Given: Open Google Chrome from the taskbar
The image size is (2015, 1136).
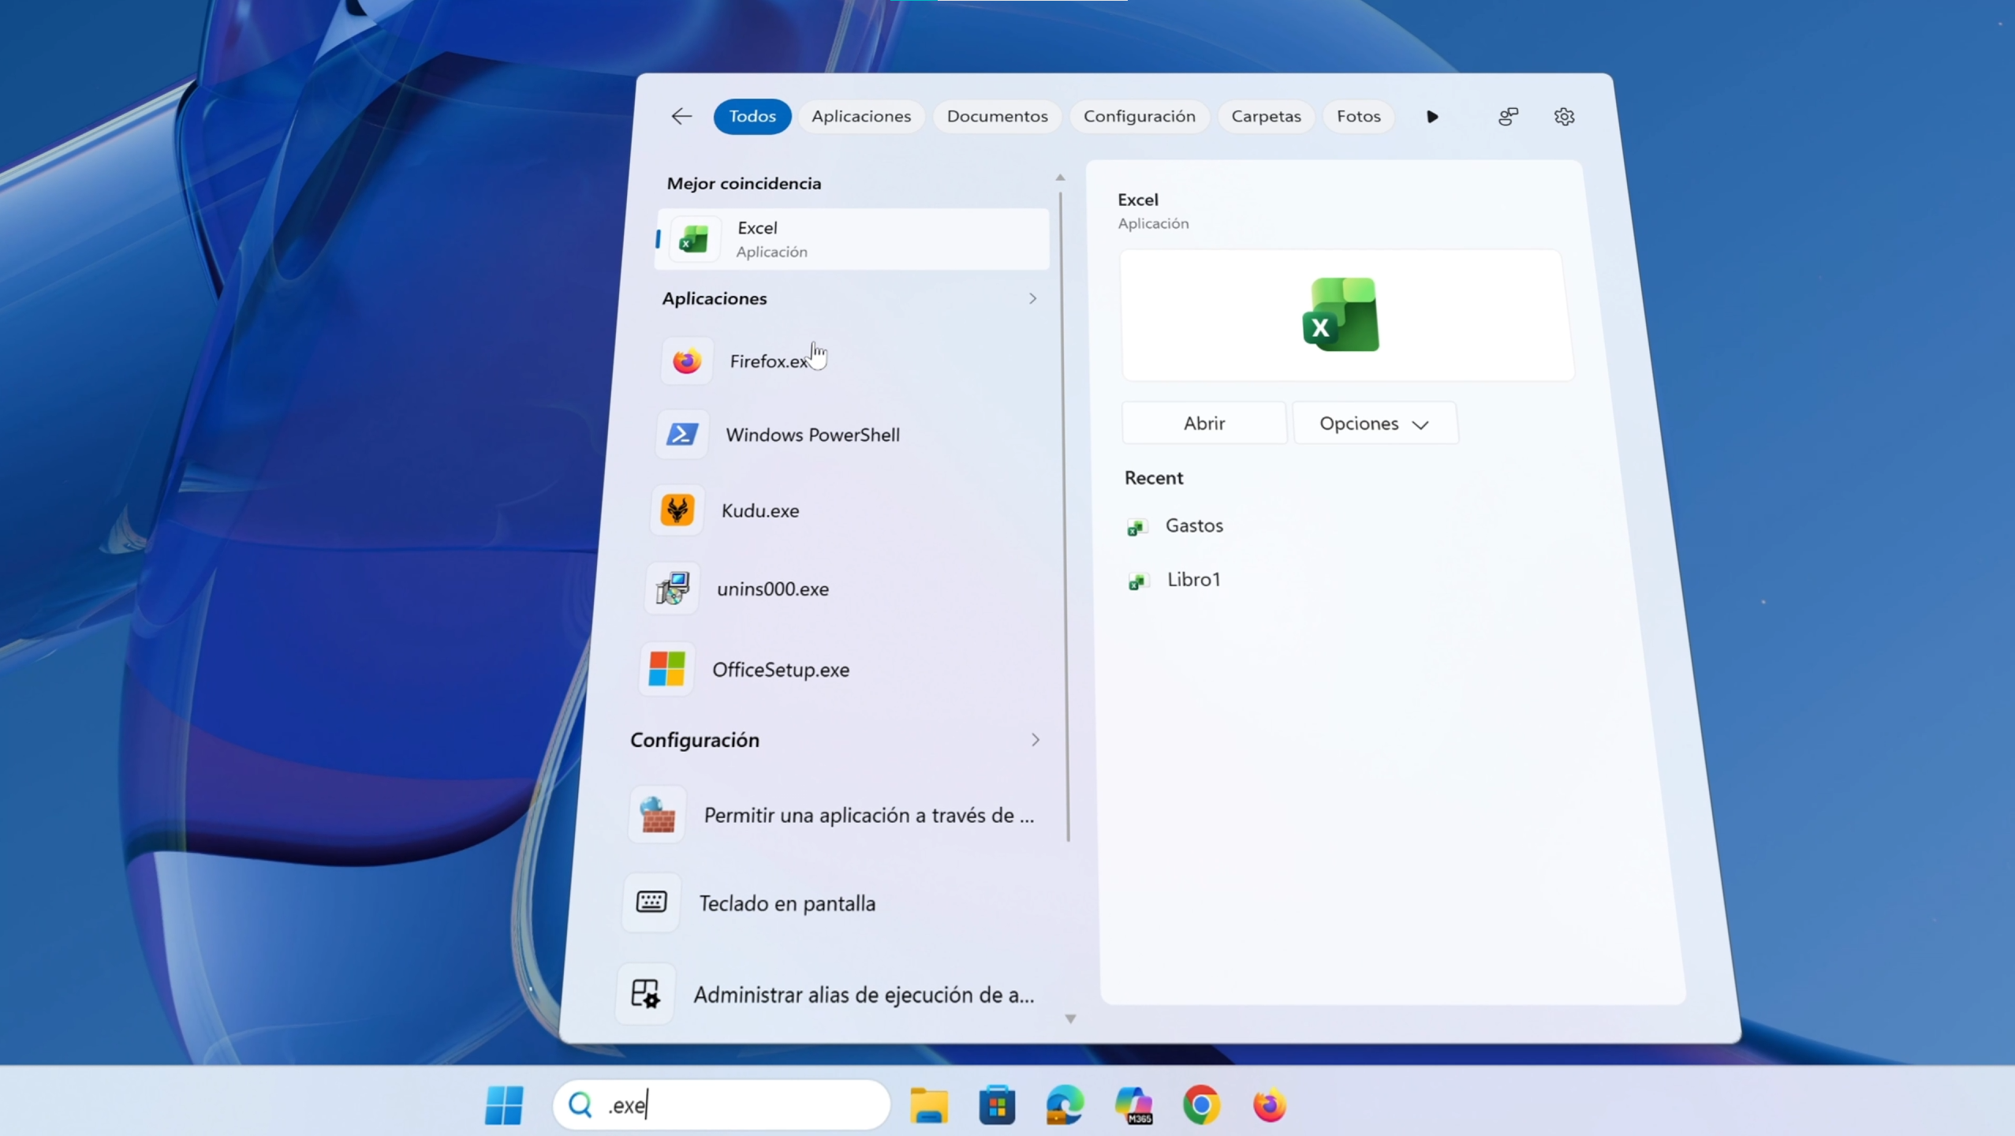Looking at the screenshot, I should [1201, 1105].
